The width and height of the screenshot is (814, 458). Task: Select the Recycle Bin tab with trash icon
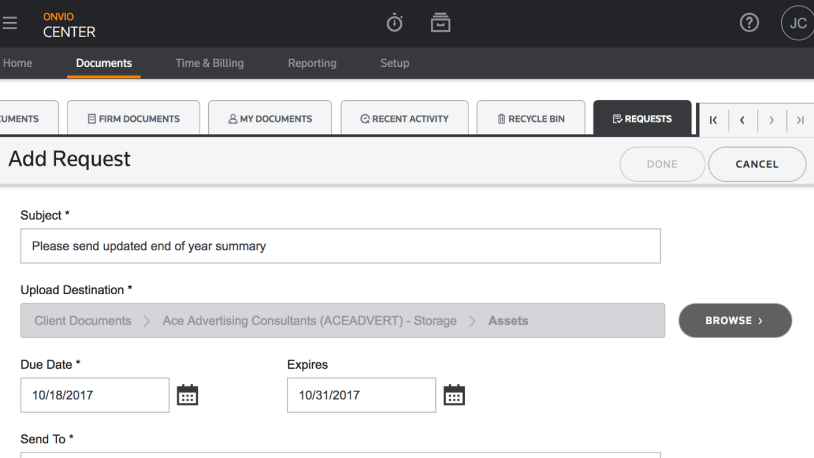pos(530,118)
